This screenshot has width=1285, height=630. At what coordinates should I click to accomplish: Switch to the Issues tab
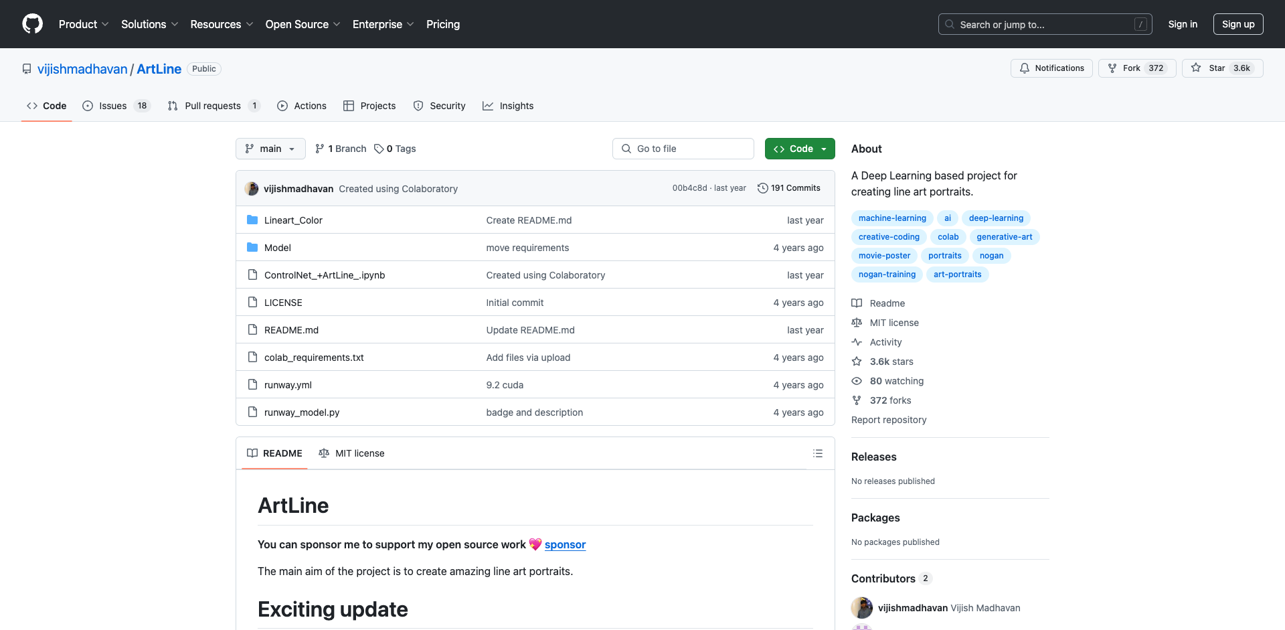coord(116,106)
